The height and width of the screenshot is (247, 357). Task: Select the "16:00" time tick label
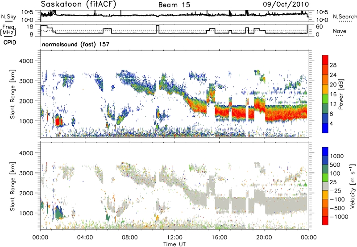(x=219, y=238)
